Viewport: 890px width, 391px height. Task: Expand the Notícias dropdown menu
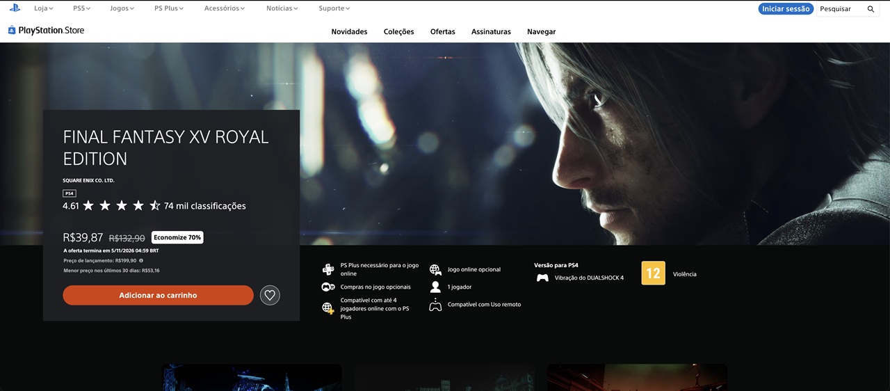[x=282, y=8]
